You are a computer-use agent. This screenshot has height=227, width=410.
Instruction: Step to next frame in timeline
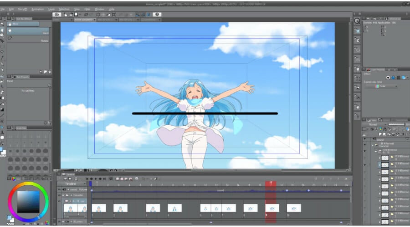[100, 179]
